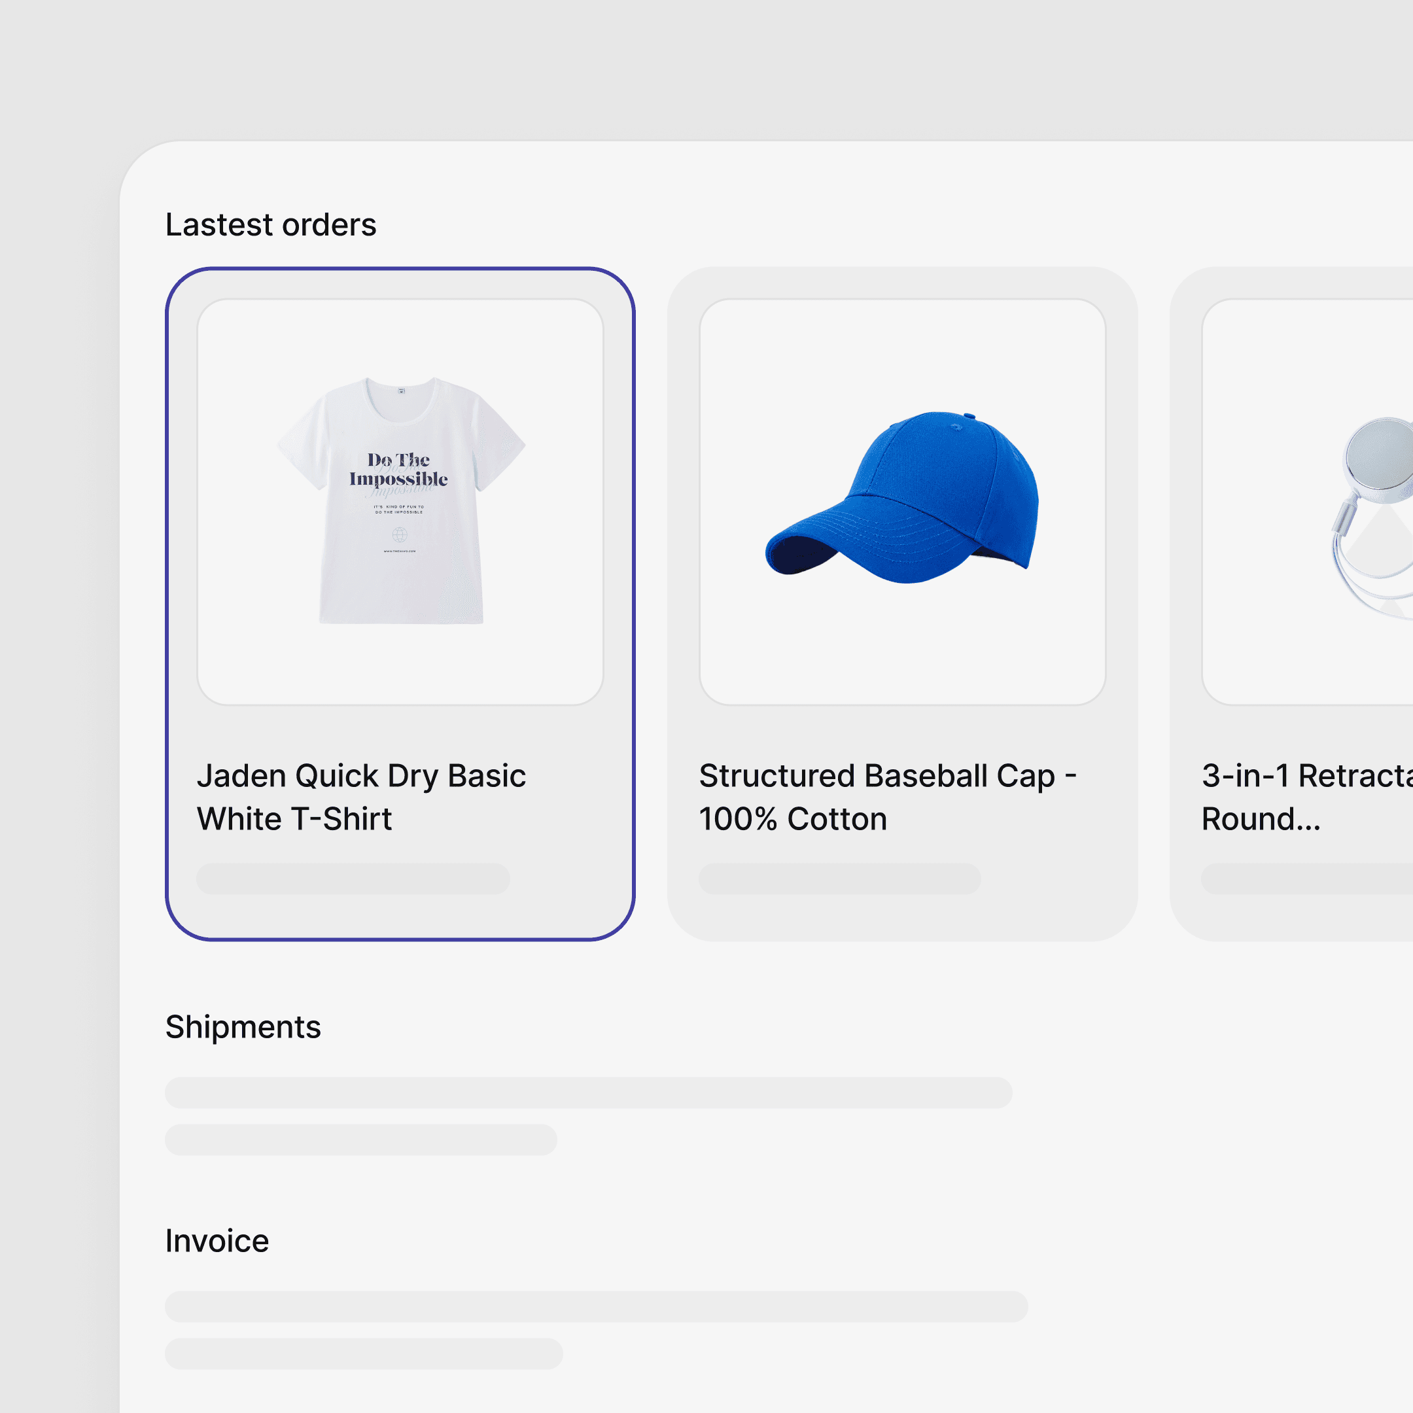Open the retractable cable product image

(x=1308, y=502)
